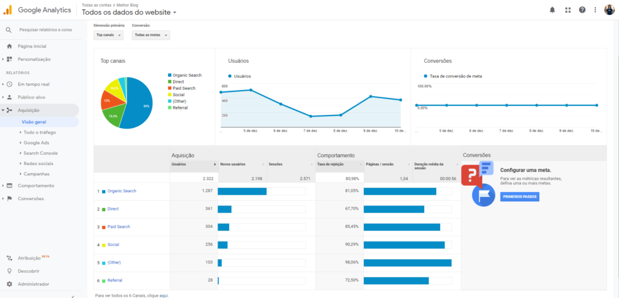
Task: Click the gear icon for Administrador
Action: pos(10,284)
